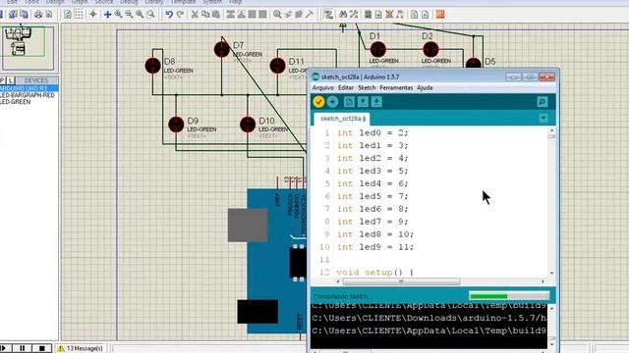The width and height of the screenshot is (629, 353).
Task: Click the orange netlist-to-ARES icon
Action: [x=440, y=15]
